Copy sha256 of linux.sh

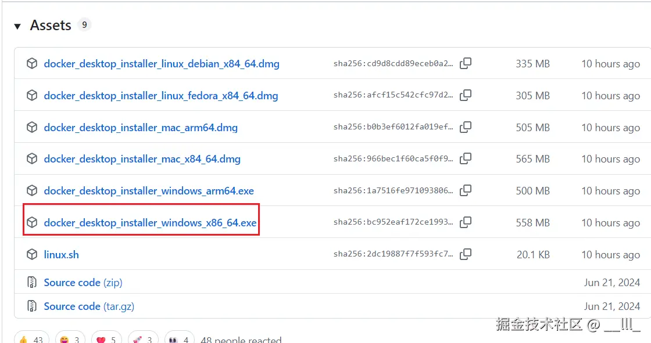pos(466,254)
